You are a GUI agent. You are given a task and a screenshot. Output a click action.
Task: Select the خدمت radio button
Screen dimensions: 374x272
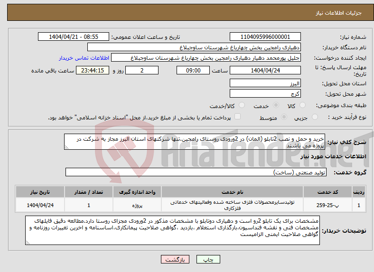pyautogui.click(x=276, y=105)
